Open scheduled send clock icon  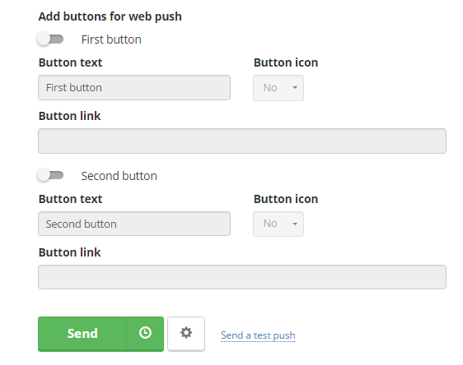click(x=145, y=333)
